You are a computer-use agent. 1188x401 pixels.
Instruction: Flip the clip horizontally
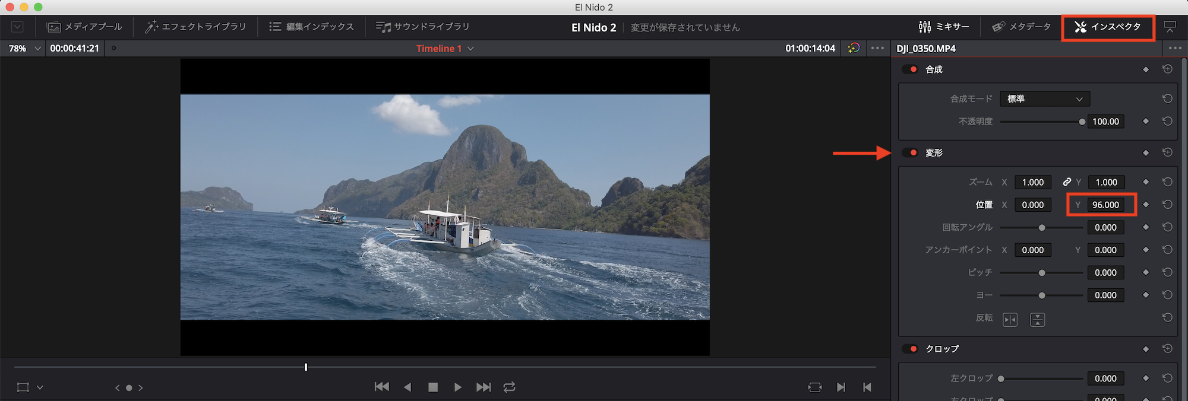coord(1010,320)
